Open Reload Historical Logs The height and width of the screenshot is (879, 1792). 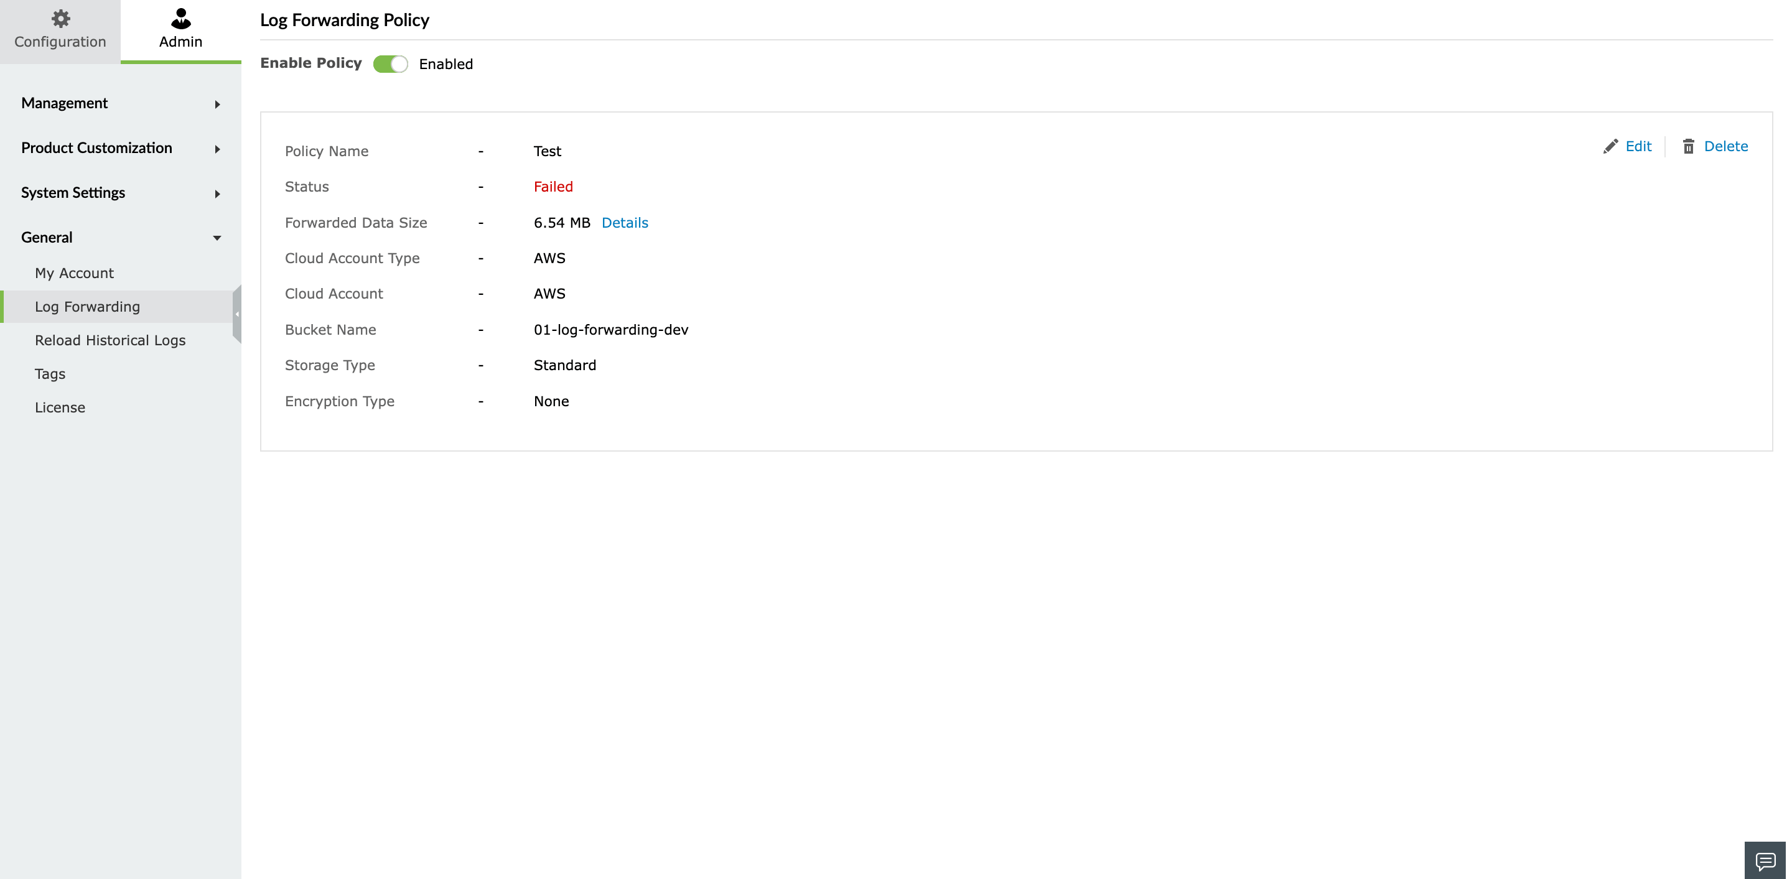point(110,340)
